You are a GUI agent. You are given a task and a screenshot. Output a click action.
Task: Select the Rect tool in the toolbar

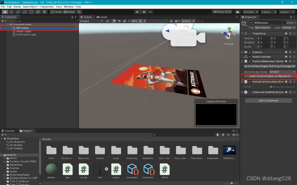32,12
